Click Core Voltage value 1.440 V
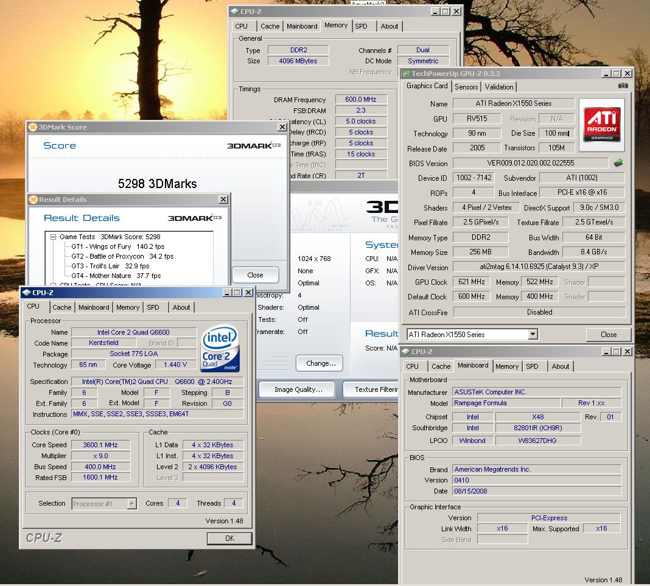This screenshot has height=586, width=650. click(x=175, y=365)
